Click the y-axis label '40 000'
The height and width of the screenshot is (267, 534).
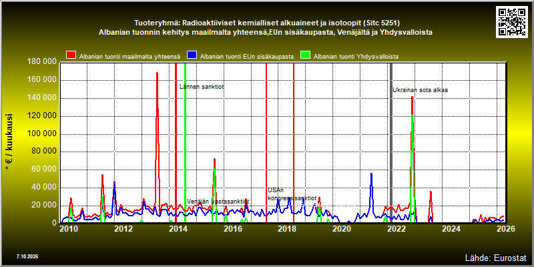pos(45,188)
